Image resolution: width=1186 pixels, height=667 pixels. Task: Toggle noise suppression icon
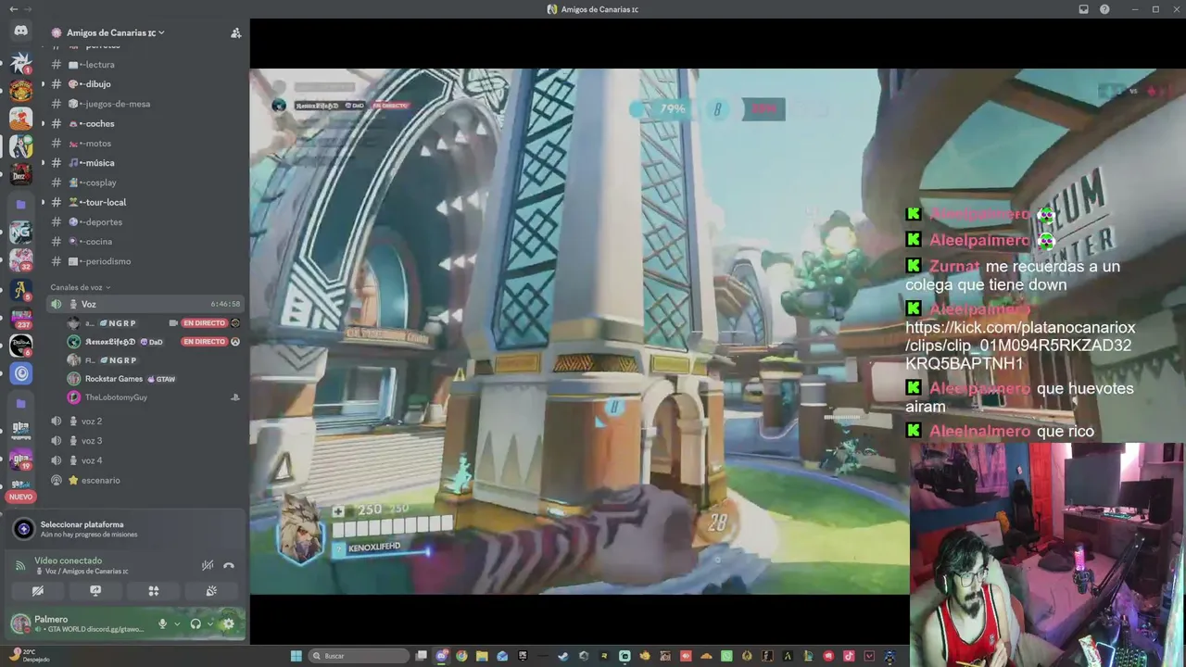point(208,565)
